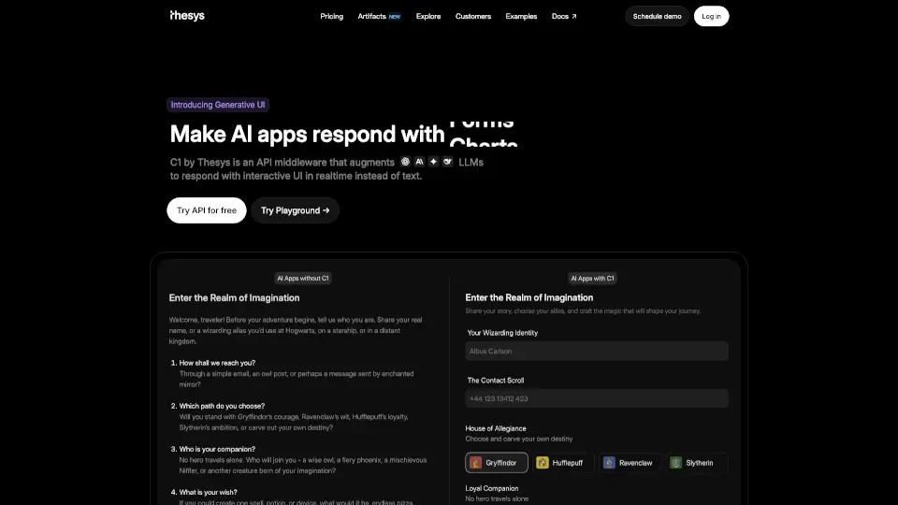
Task: Click the fourth LLM icon before "LLMs"
Action: 447,162
